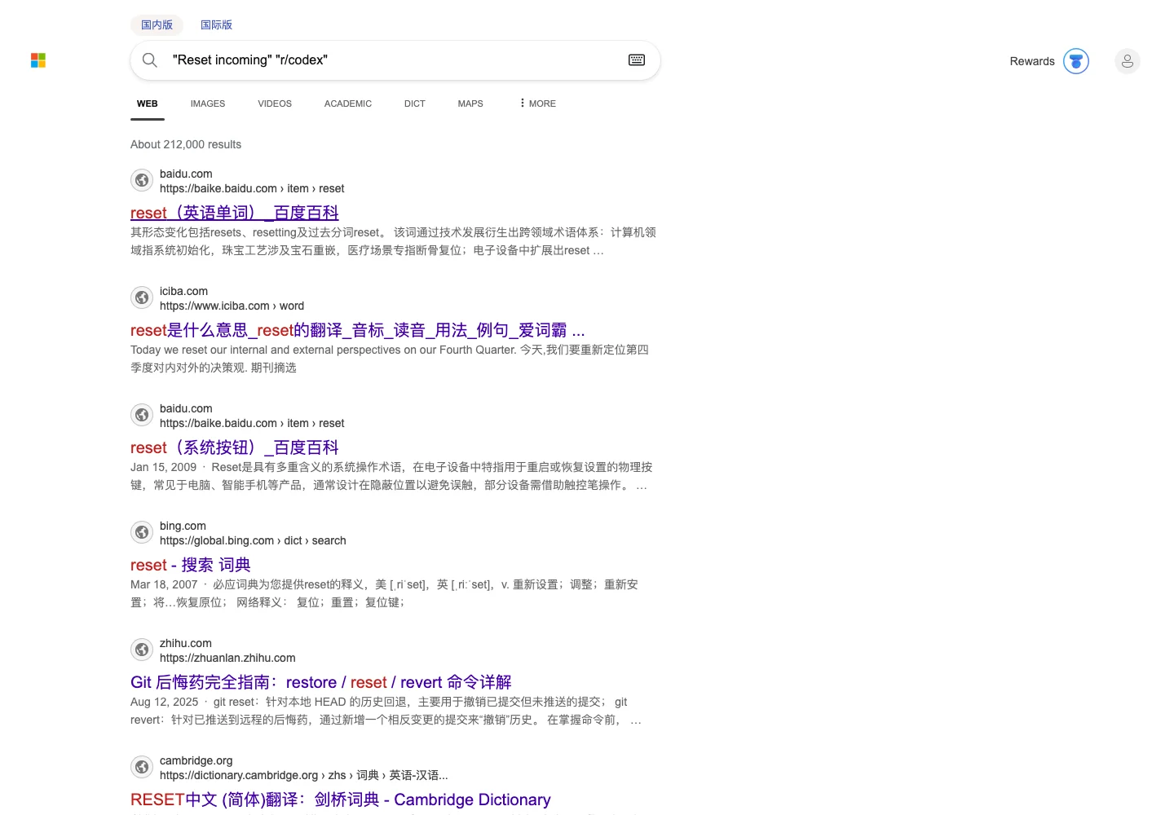Click the search query input box
This screenshot has width=1174, height=815.
pyautogui.click(x=395, y=60)
